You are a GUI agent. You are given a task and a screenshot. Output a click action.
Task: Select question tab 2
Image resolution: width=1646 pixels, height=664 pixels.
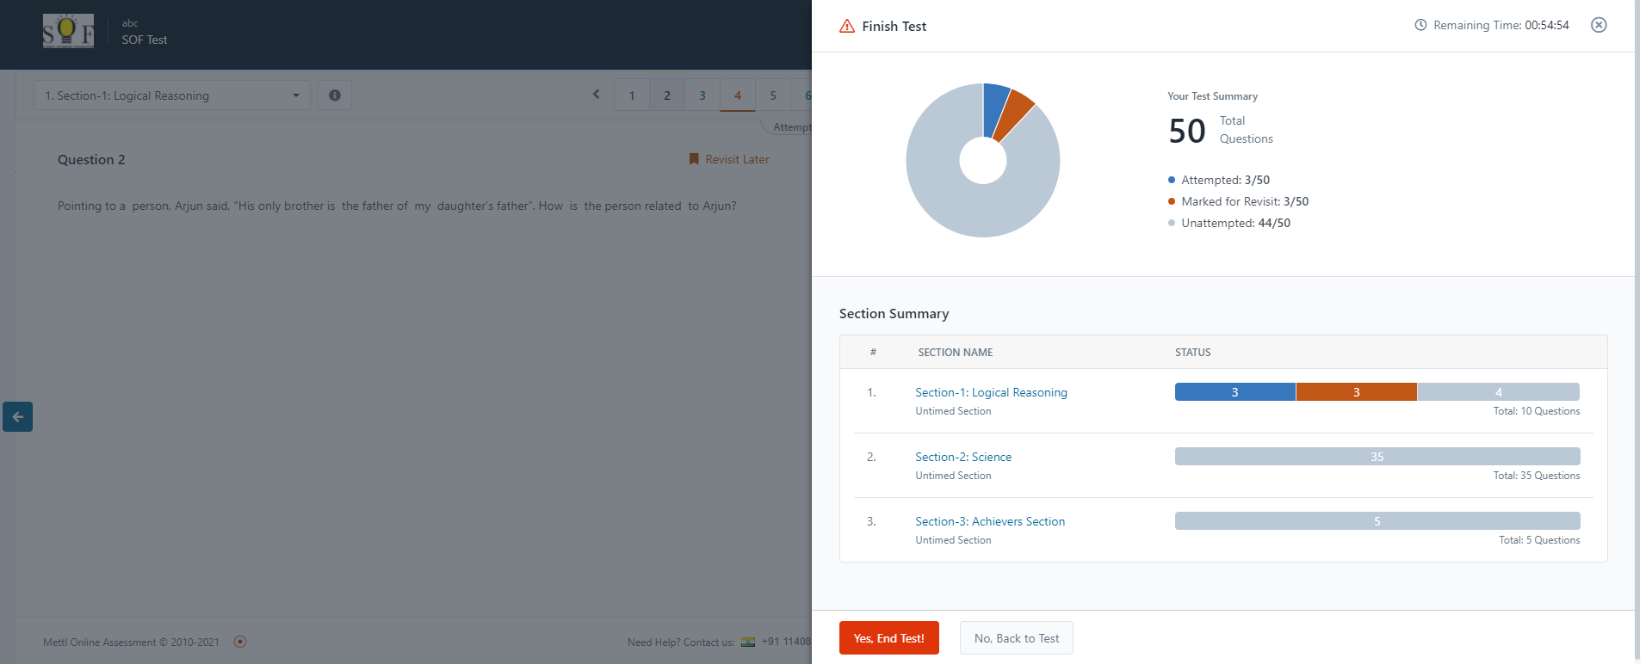click(x=667, y=95)
